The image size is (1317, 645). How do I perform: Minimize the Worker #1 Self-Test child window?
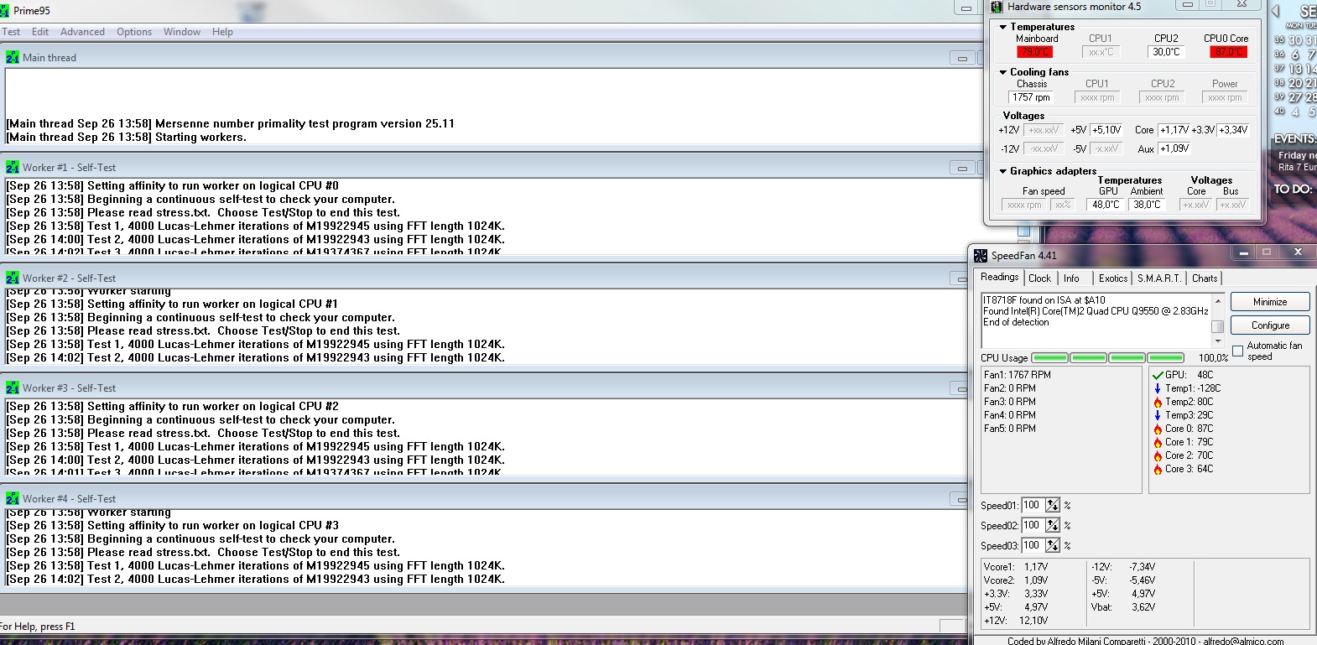[x=961, y=168]
